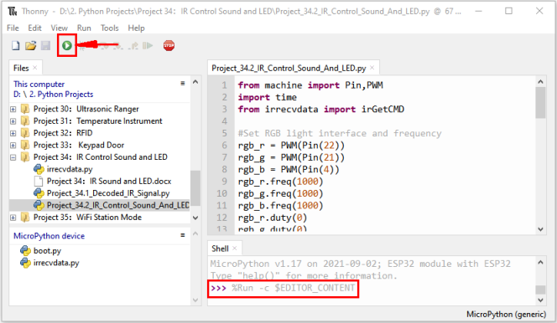Click code line 'rgb_r = PWM(Pin(22))'
Screen dimensions: 557x323
291,146
